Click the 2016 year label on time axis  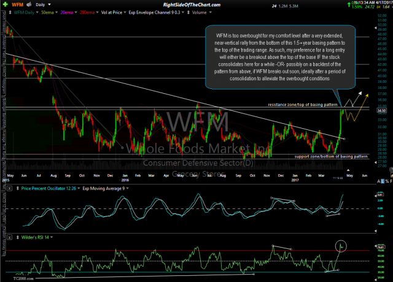125,180
